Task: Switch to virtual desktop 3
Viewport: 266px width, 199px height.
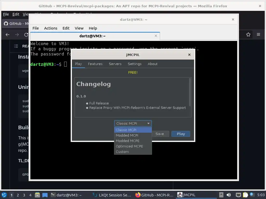Action: tap(24, 195)
